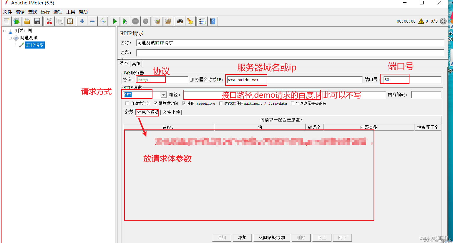Create a new test plan via toolbar icon
453x243 pixels.
6,21
